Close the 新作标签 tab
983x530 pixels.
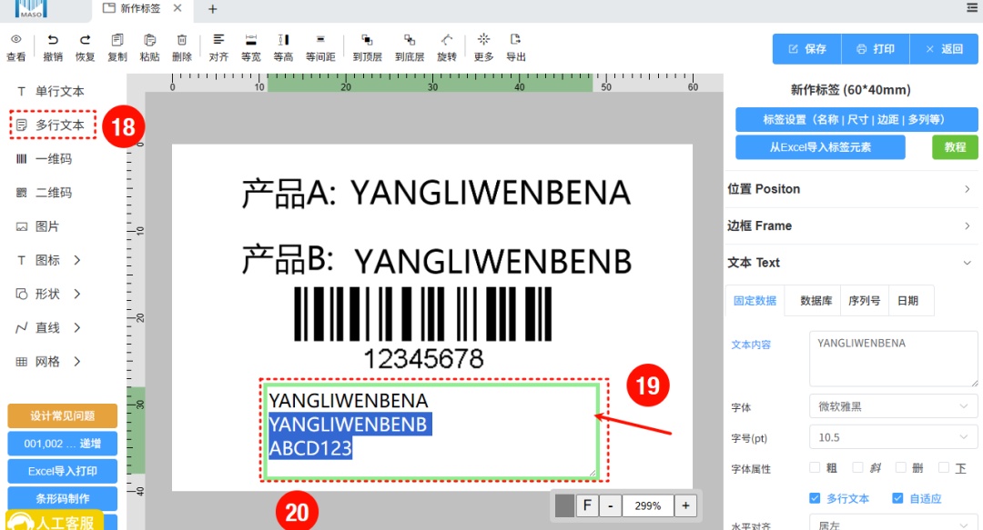pos(177,8)
